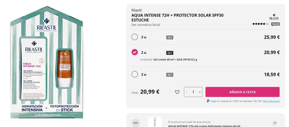
Task: Open the FAQ (0) speech bubble icon
Action: (x=275, y=24)
